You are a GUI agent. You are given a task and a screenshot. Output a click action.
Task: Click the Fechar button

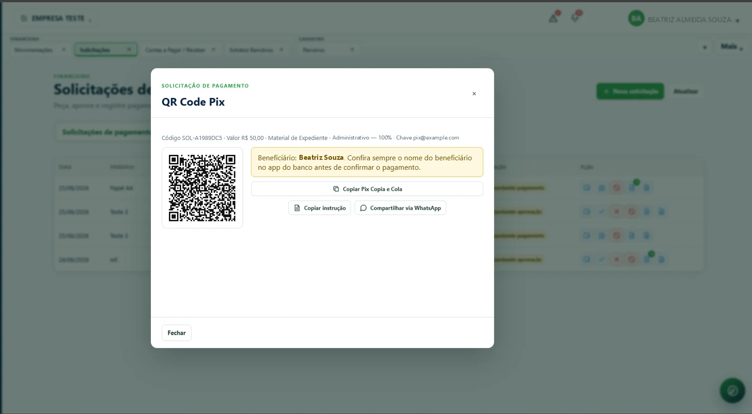point(177,333)
